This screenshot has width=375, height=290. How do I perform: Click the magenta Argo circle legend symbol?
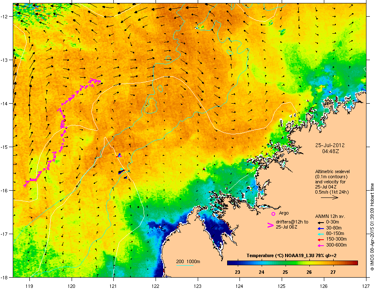[x=273, y=214]
